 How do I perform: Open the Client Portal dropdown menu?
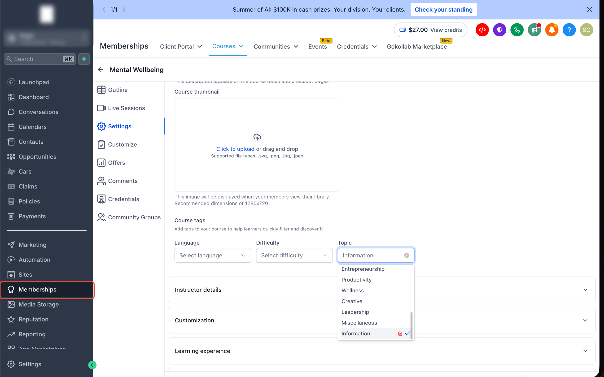[x=181, y=47]
